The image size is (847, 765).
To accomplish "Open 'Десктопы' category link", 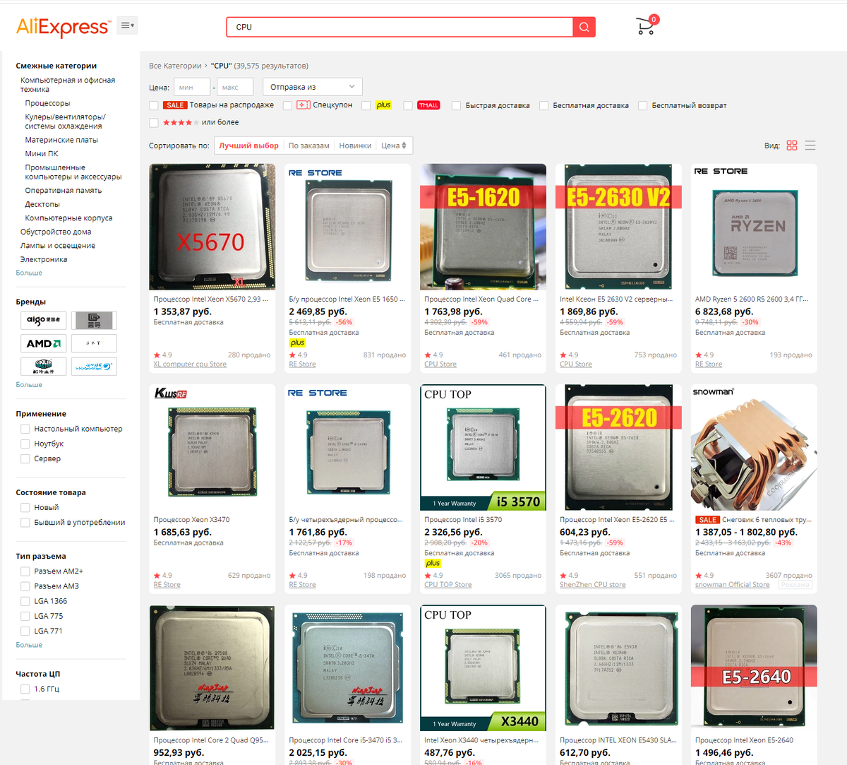I will pos(42,204).
